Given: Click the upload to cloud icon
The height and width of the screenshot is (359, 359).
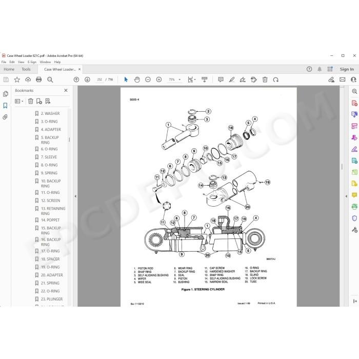Looking at the screenshot, I should pos(28,79).
